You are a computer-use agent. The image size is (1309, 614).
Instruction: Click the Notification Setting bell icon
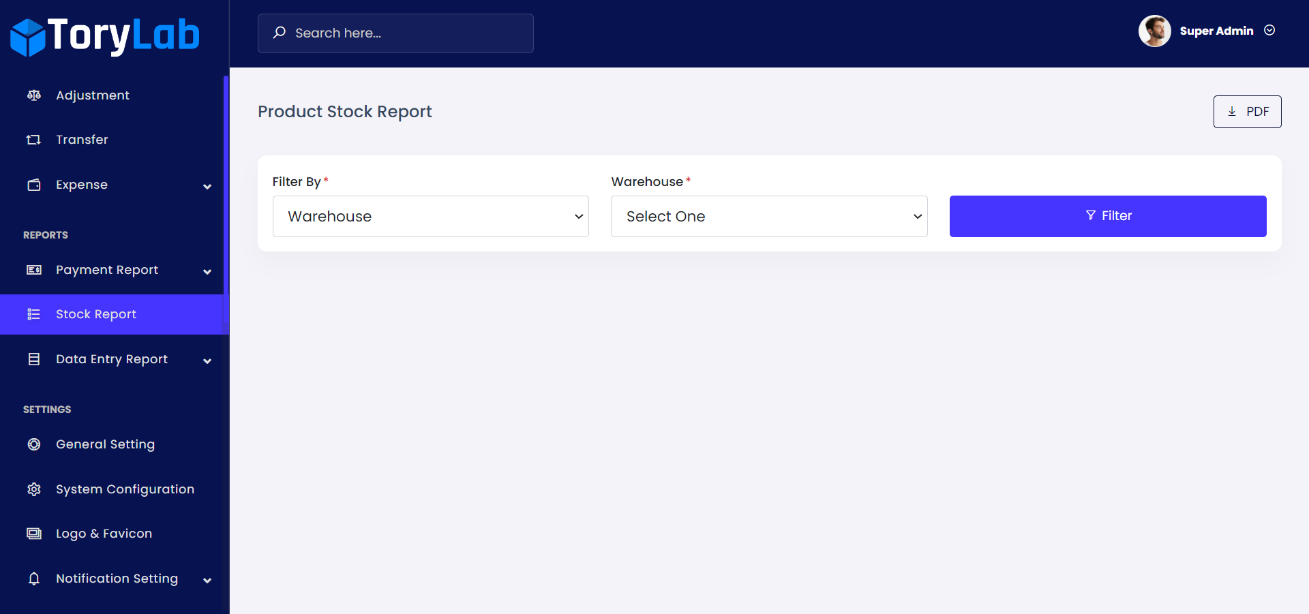pos(33,579)
